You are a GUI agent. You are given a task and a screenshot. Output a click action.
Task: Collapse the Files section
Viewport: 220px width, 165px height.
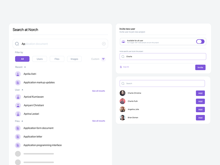click(x=23, y=121)
